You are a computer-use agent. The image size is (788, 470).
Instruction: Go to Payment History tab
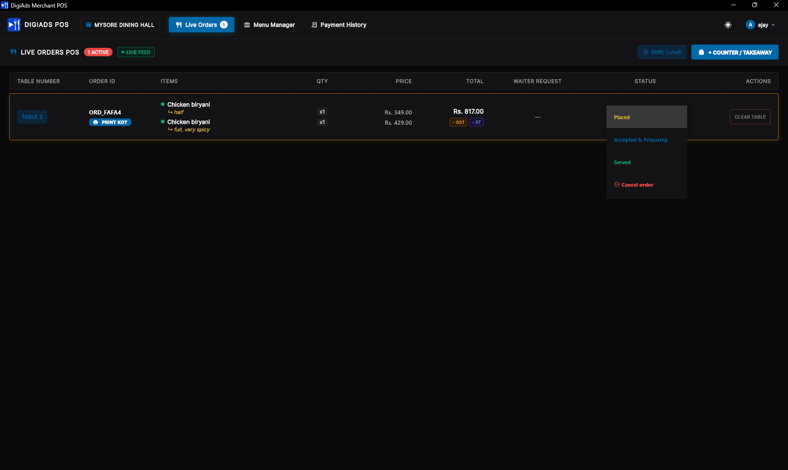[x=339, y=25]
